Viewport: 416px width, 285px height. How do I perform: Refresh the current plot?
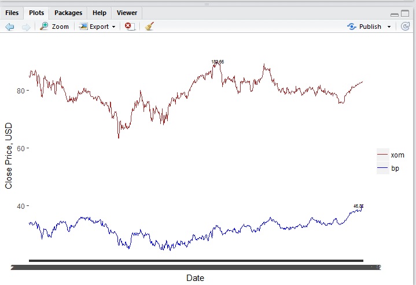[x=405, y=27]
